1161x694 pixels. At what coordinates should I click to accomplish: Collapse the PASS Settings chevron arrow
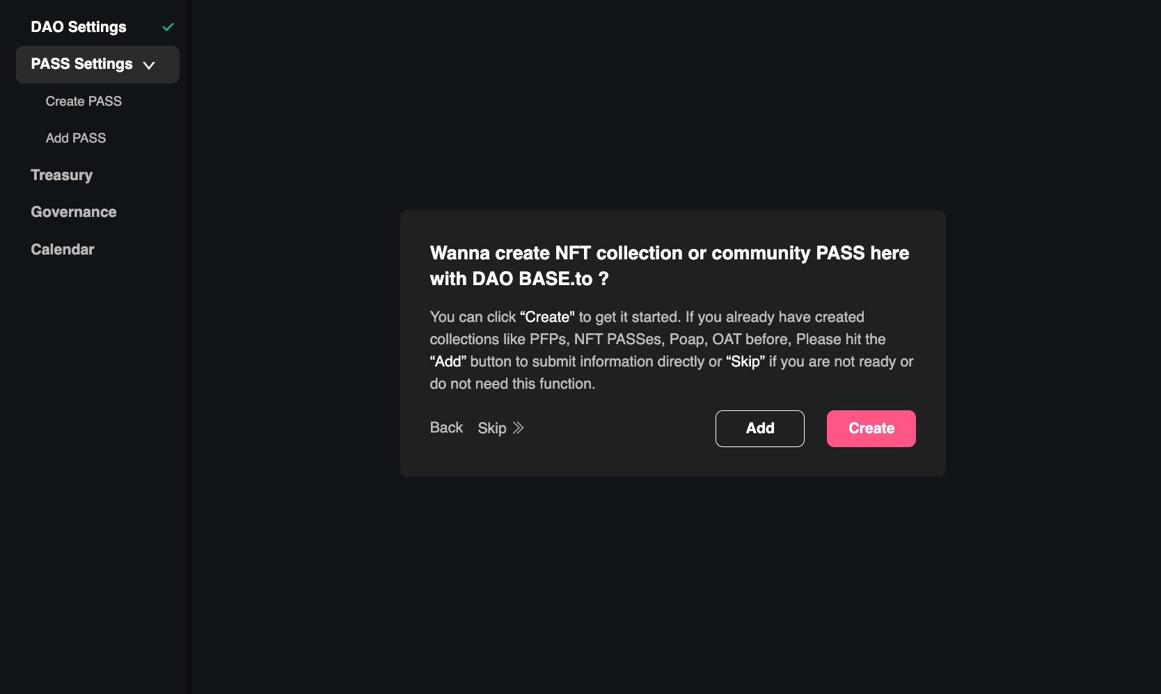coord(149,65)
